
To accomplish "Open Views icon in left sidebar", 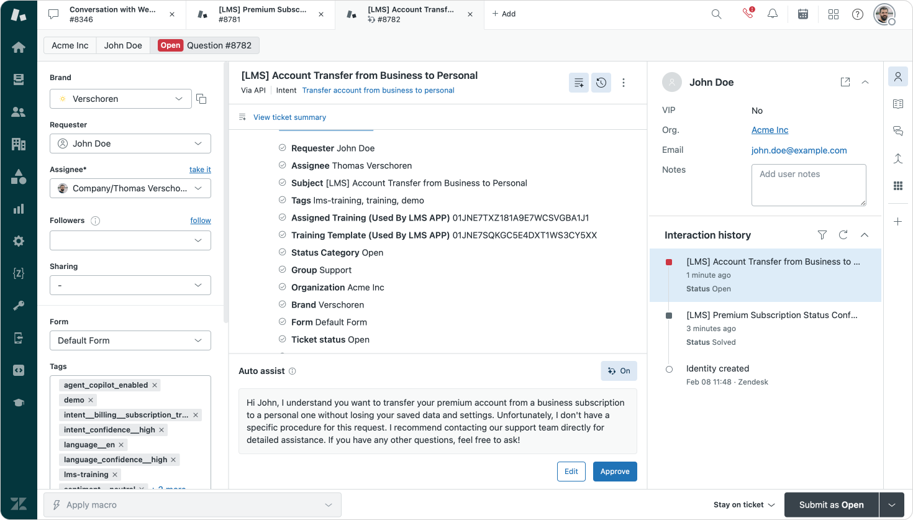I will coord(19,80).
